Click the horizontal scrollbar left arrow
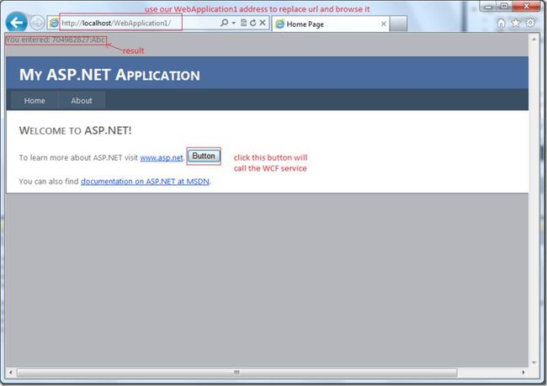The height and width of the screenshot is (386, 547). click(11, 373)
